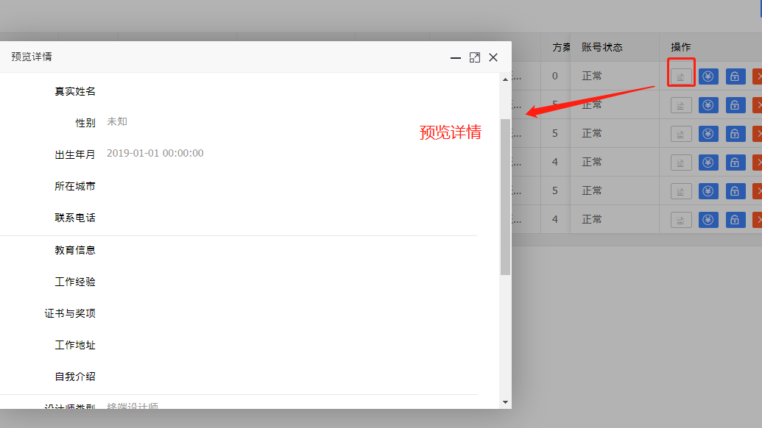This screenshot has width=762, height=428.
Task: Click the yen icon in fourth table row
Action: (708, 162)
